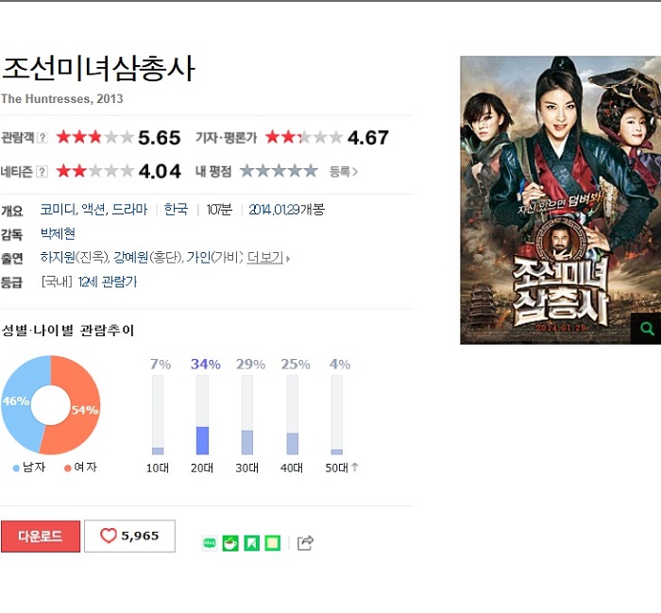This screenshot has height=613, width=661.
Task: Set my rating on the 내 평점 stars
Action: coord(279,171)
